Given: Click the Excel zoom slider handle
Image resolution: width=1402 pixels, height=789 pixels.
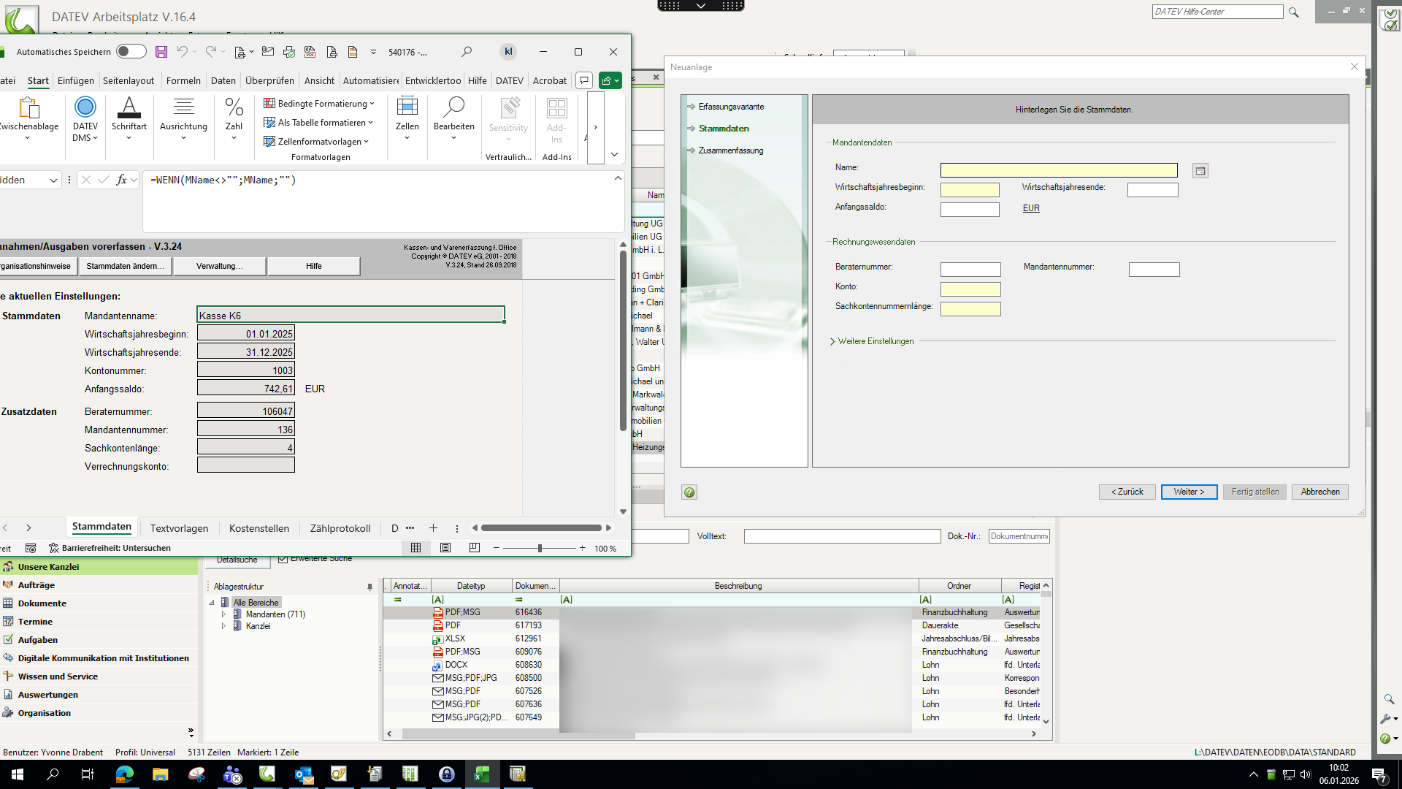Looking at the screenshot, I should pyautogui.click(x=540, y=548).
